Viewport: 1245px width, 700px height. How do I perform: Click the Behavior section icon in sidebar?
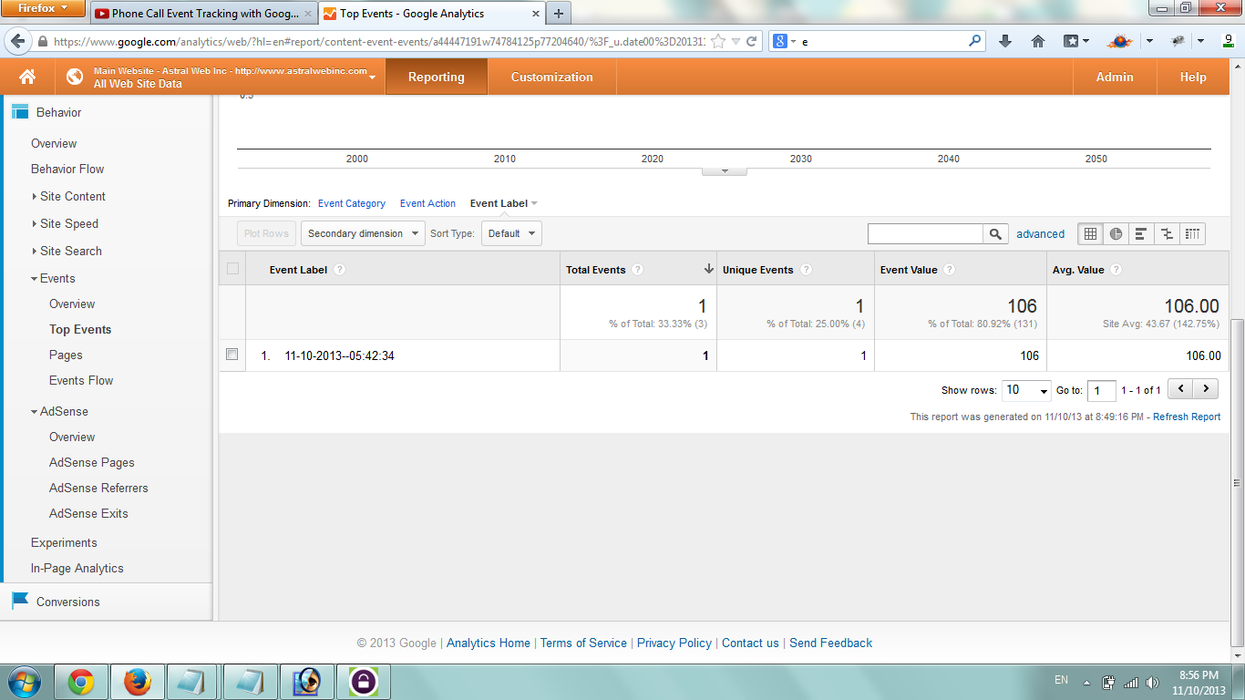tap(20, 112)
